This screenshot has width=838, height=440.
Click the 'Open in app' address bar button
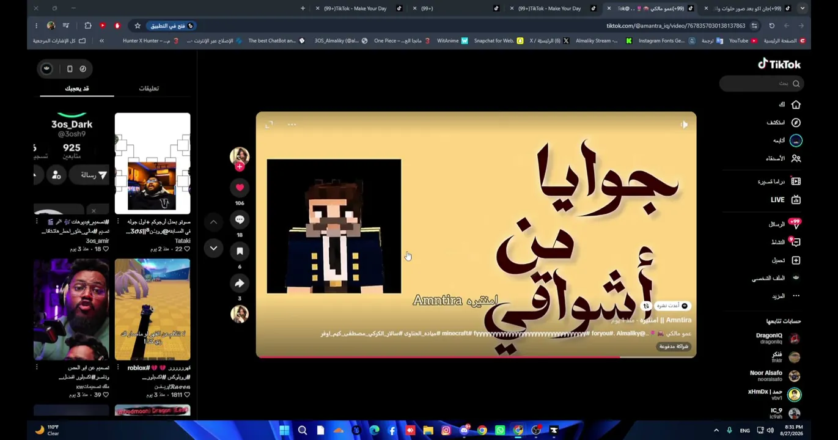coord(171,26)
